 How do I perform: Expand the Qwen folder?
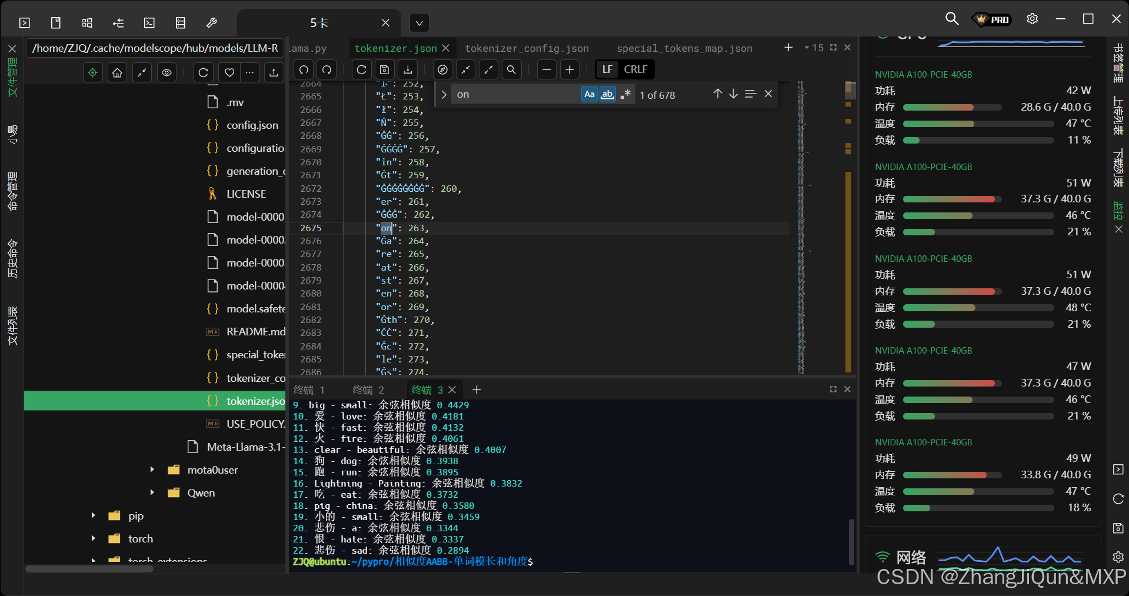pyautogui.click(x=152, y=492)
